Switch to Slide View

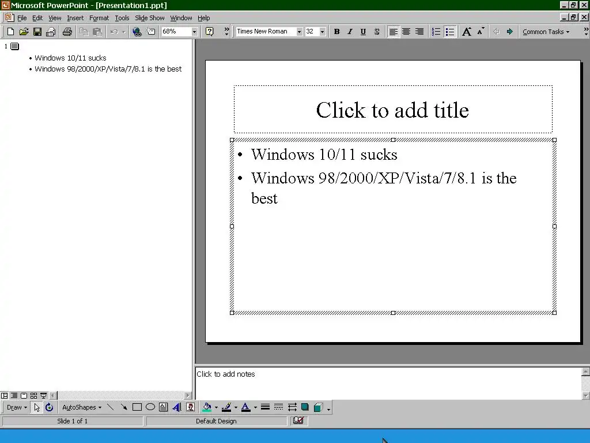24,396
